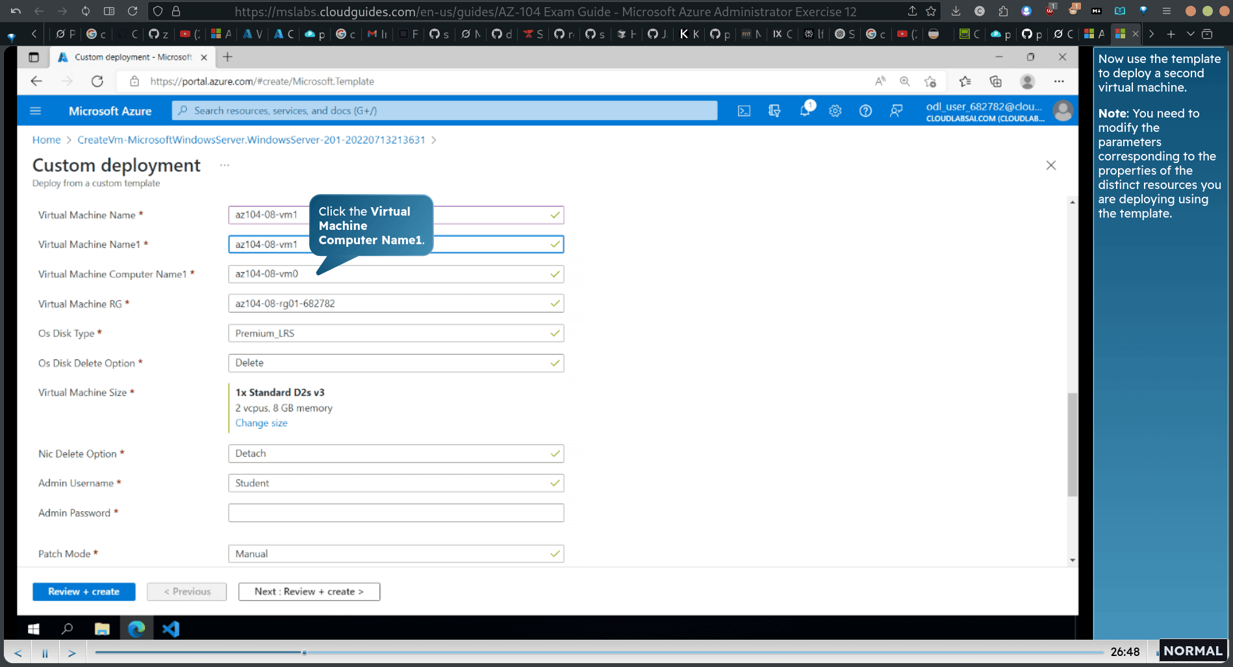Open the Azure portal hamburger menu

[x=36, y=111]
